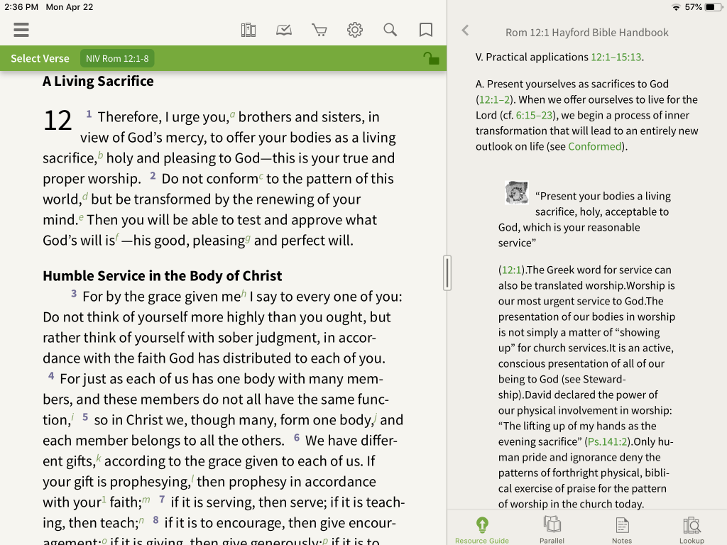Switch to the Lookup tab
Screen dimensions: 727x545
[x=692, y=530]
